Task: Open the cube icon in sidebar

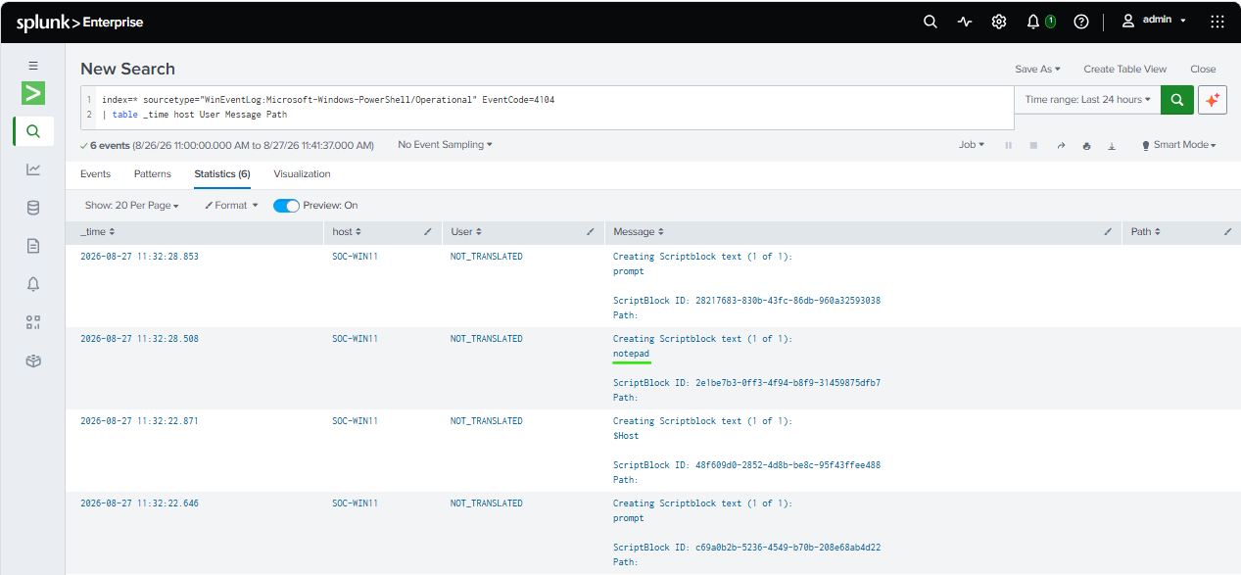Action: [x=33, y=360]
